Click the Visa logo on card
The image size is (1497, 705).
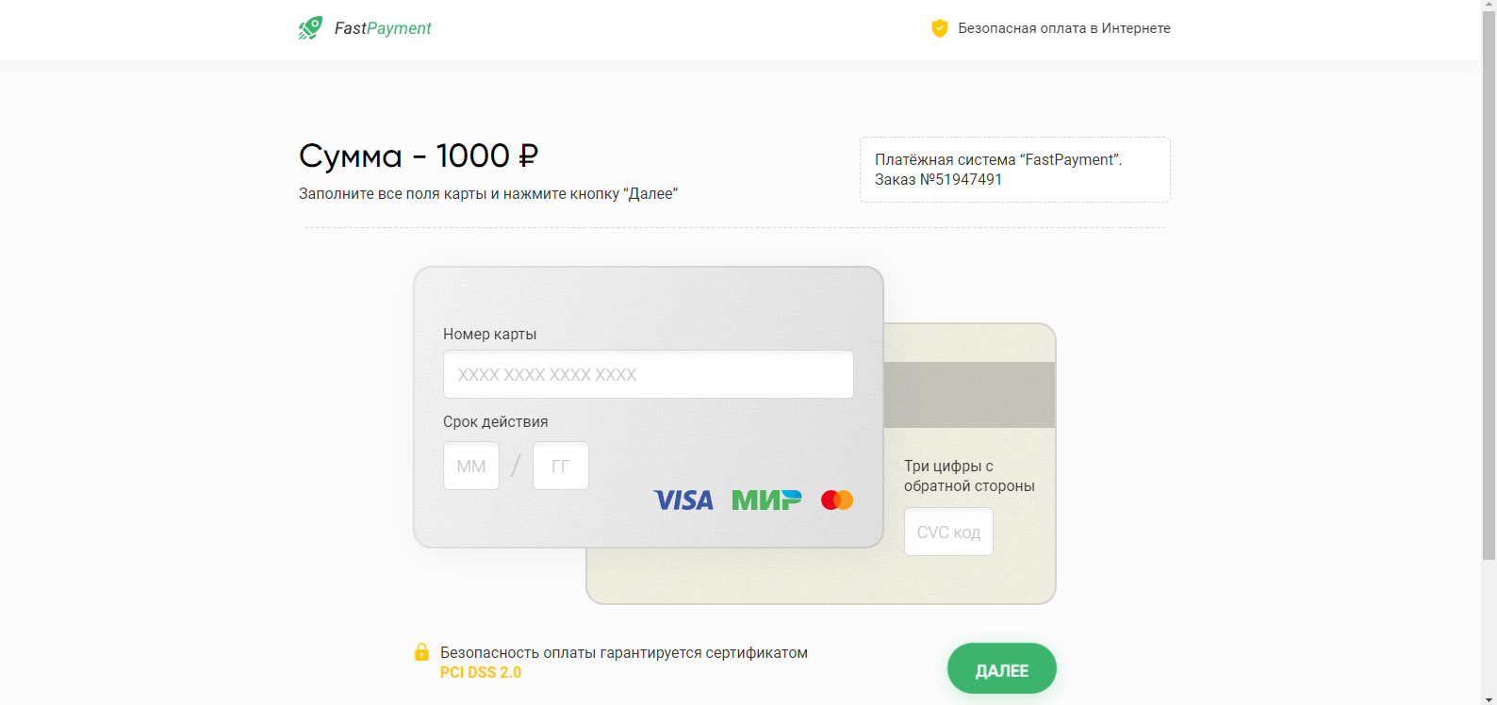[683, 500]
